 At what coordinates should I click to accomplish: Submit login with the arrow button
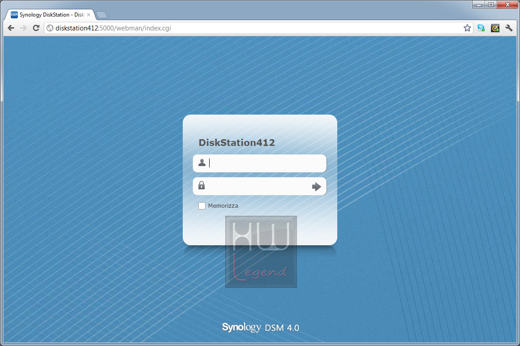[316, 187]
